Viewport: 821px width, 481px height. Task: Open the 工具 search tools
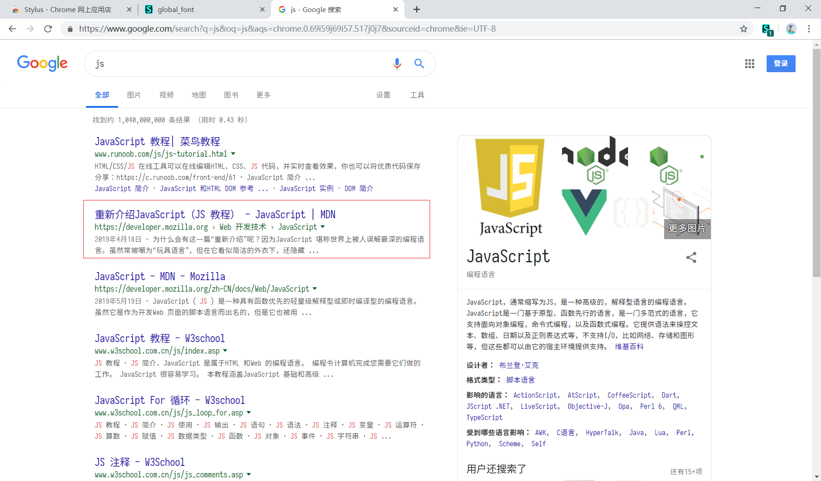(x=417, y=95)
